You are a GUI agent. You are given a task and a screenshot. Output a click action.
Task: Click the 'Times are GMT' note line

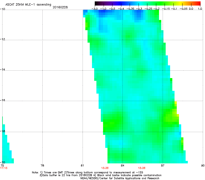pos(88,173)
